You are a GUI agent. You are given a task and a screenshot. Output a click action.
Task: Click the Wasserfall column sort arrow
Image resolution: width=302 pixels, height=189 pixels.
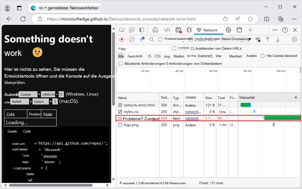296,97
